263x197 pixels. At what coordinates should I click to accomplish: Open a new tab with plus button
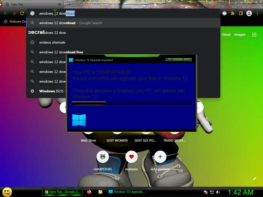coord(69,5)
